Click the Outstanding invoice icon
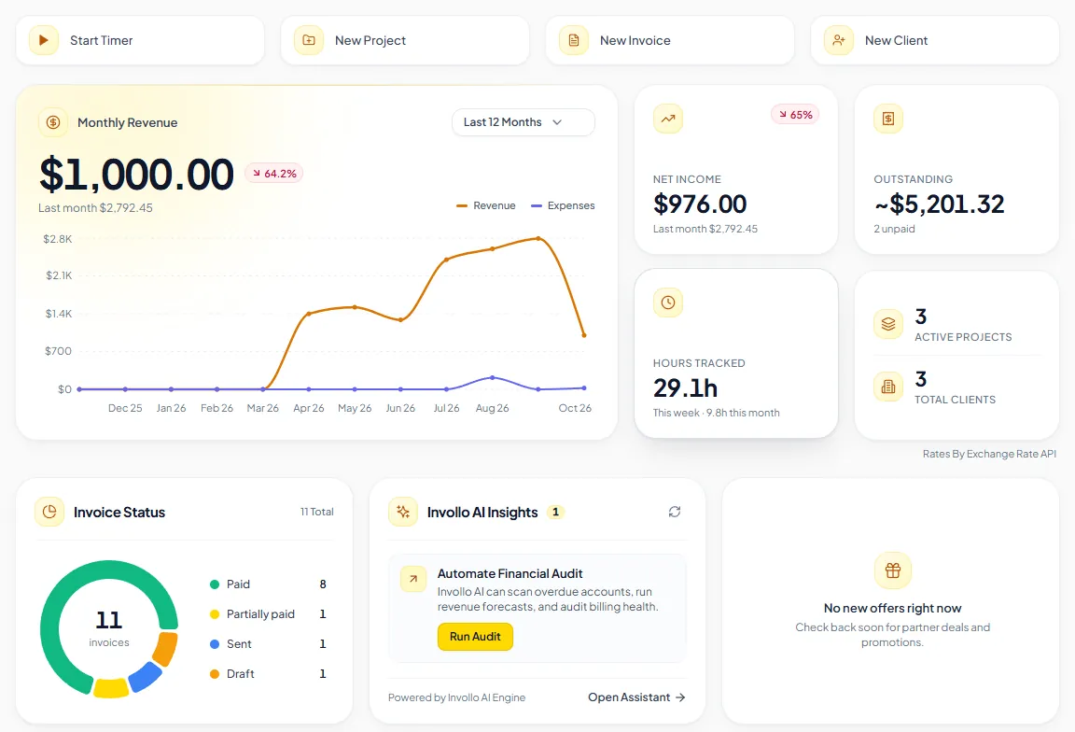Viewport: 1075px width, 732px height. 887,119
